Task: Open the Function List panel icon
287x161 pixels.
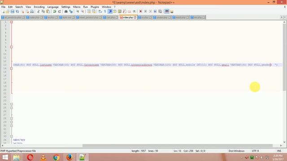Action: point(125,12)
